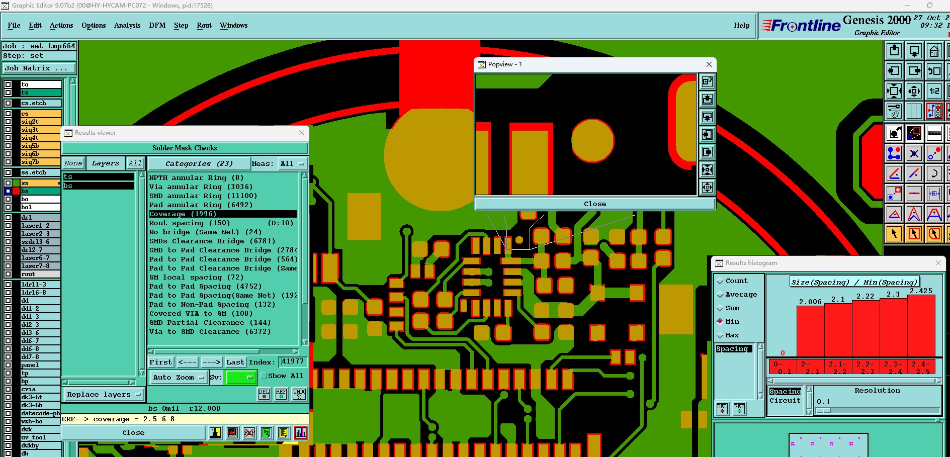Click the REF icon in Results viewer
Image resolution: width=950 pixels, height=457 pixels.
click(282, 394)
